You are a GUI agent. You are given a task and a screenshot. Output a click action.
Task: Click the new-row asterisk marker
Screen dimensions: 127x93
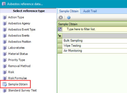tap(60, 36)
